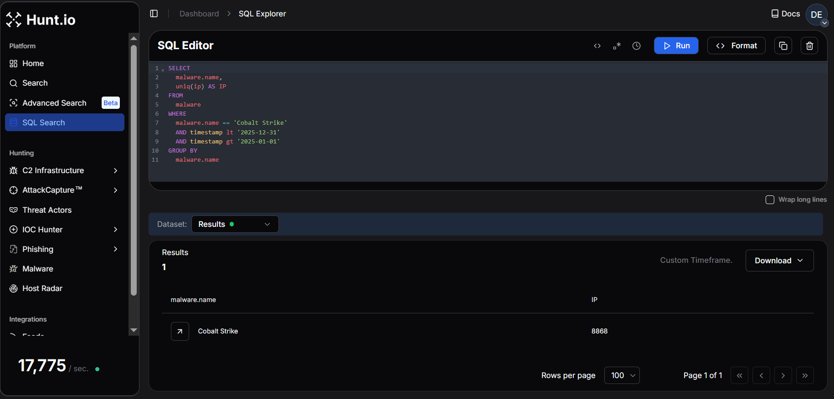
Task: Click the regex snippet icon in SQL Editor
Action: coord(617,46)
